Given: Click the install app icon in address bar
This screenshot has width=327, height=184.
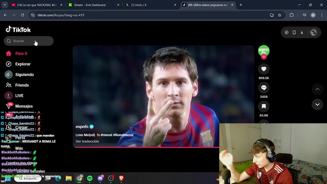Looking at the screenshot, I should 272,15.
